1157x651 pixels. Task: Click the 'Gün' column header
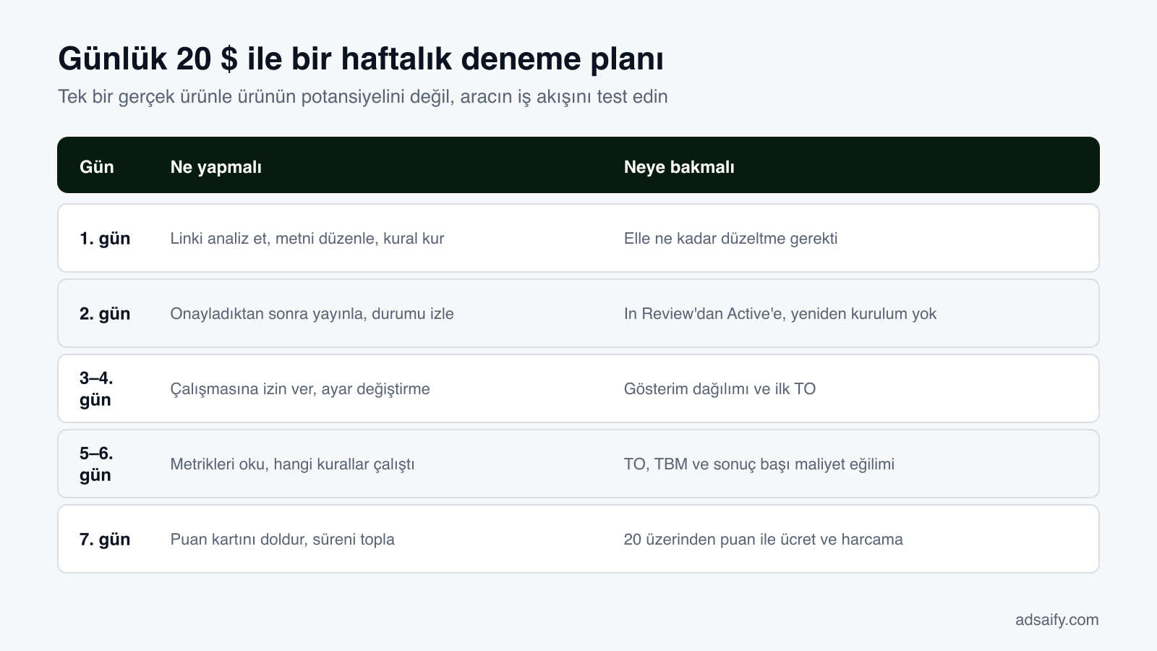click(97, 167)
